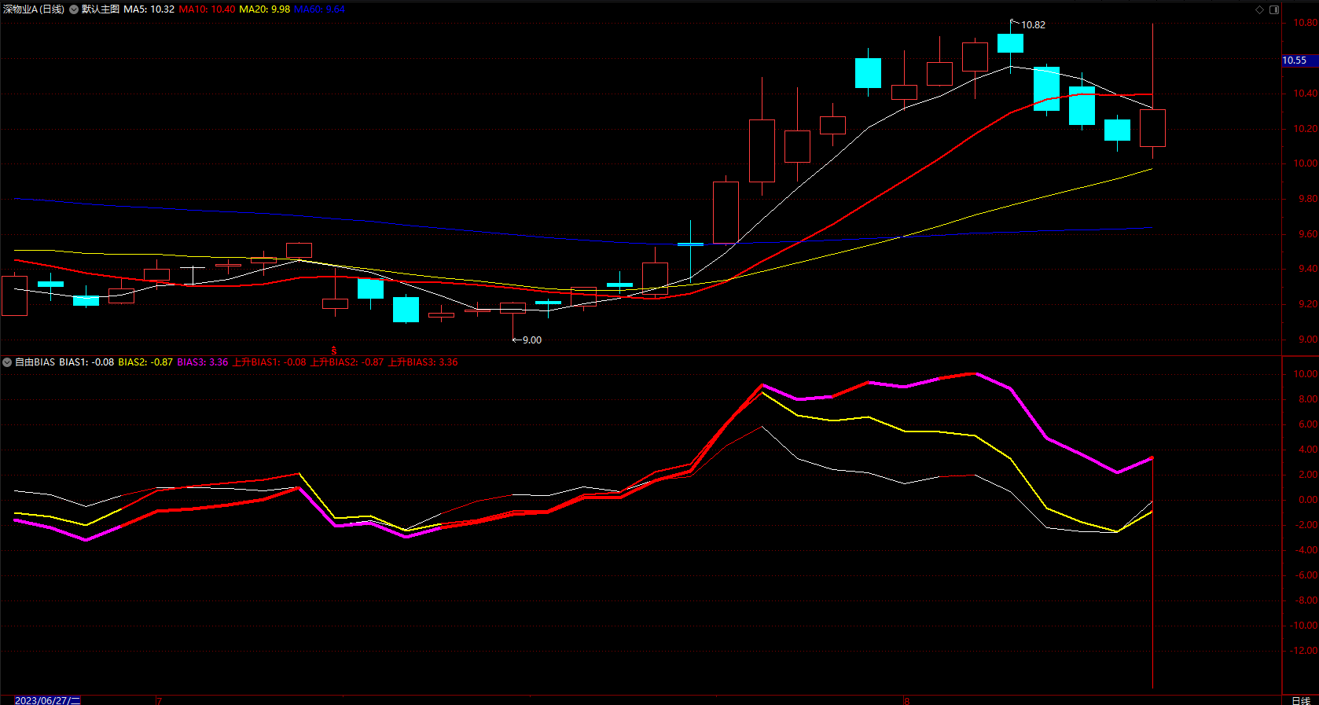Click the 9.00 low price label
This screenshot has height=705, width=1319.
point(532,340)
